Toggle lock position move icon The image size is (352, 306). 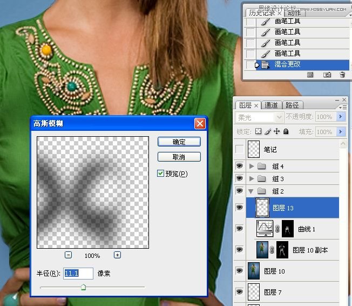click(276, 131)
